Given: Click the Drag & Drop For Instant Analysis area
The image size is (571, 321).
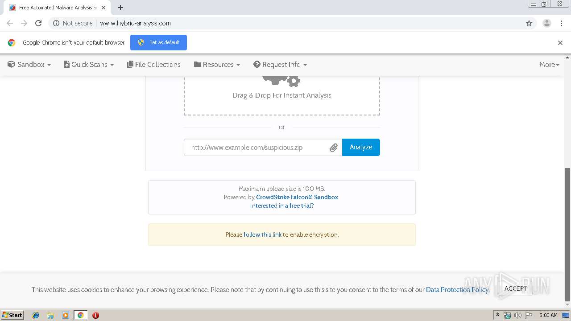Looking at the screenshot, I should 282,95.
